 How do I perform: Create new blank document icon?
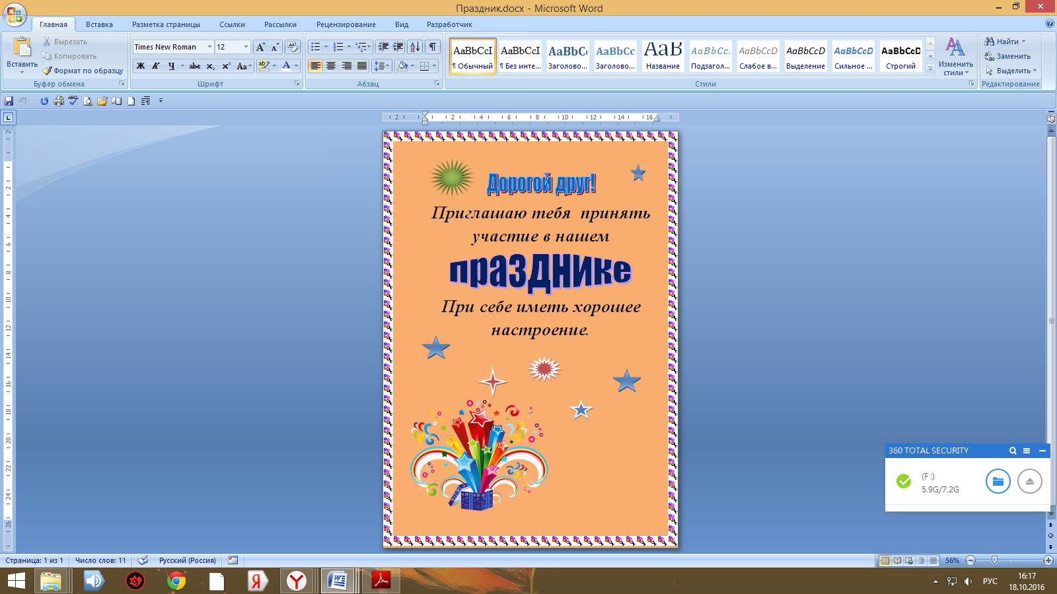tap(131, 101)
